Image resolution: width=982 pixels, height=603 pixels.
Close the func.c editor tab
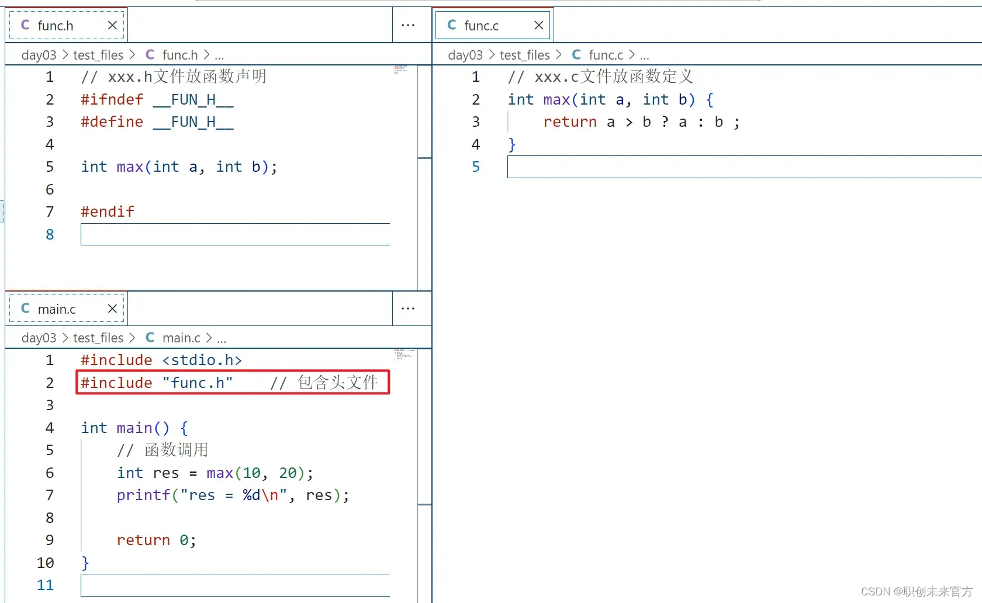[539, 25]
